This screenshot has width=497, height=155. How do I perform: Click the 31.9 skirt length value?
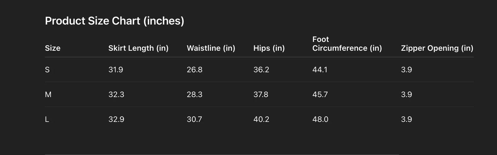tap(116, 70)
